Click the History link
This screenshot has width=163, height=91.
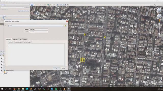coord(27,11)
